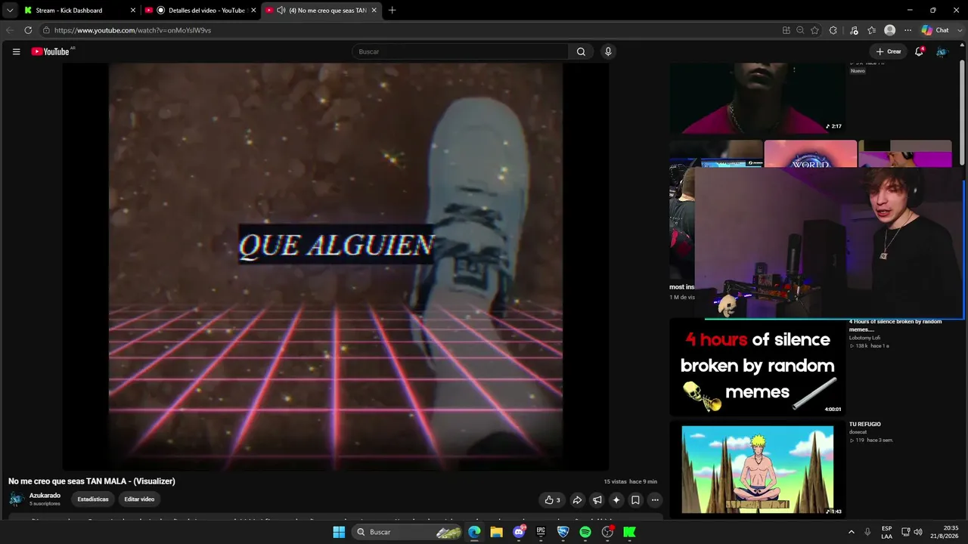Add this page to browser favorites
This screenshot has width=968, height=544.
814,30
